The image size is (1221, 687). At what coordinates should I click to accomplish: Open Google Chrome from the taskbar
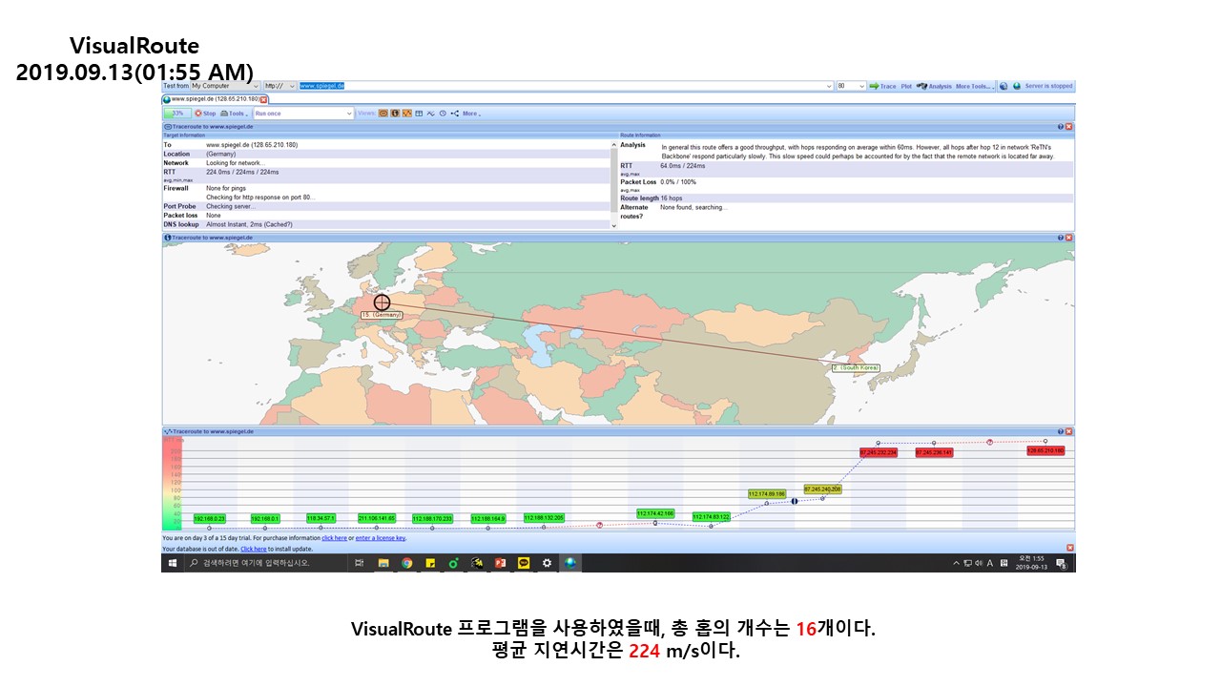click(406, 563)
